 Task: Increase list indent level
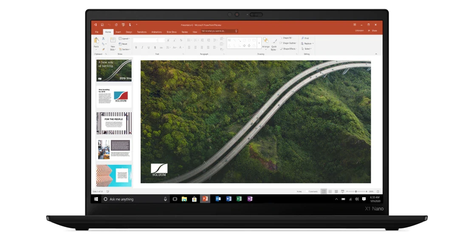pos(208,40)
